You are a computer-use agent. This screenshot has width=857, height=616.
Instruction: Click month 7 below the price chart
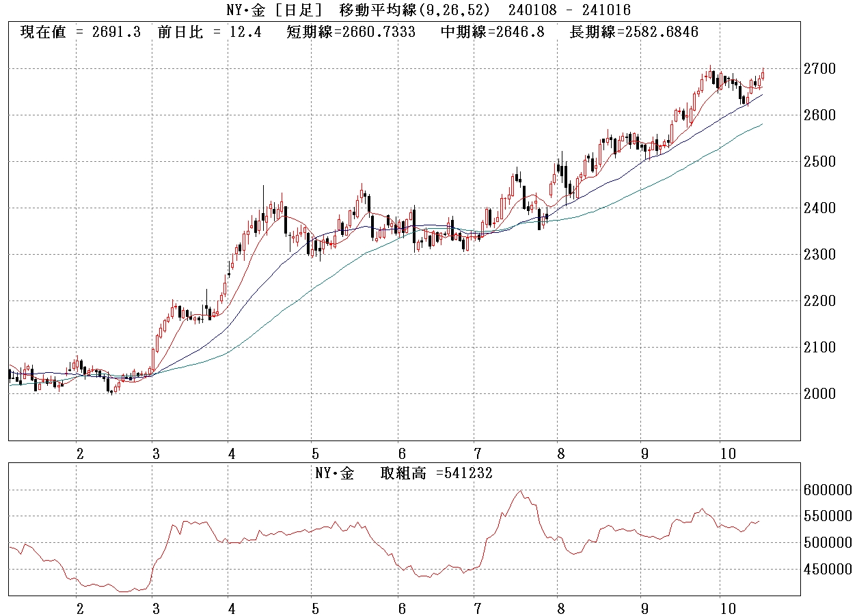pyautogui.click(x=478, y=453)
